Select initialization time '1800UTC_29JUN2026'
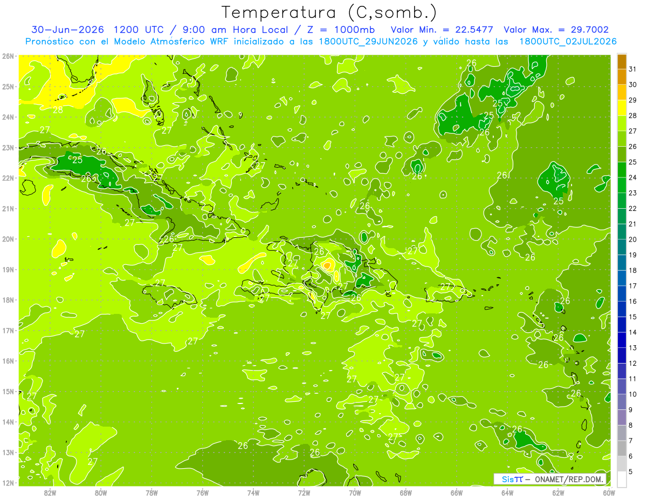 [x=368, y=42]
